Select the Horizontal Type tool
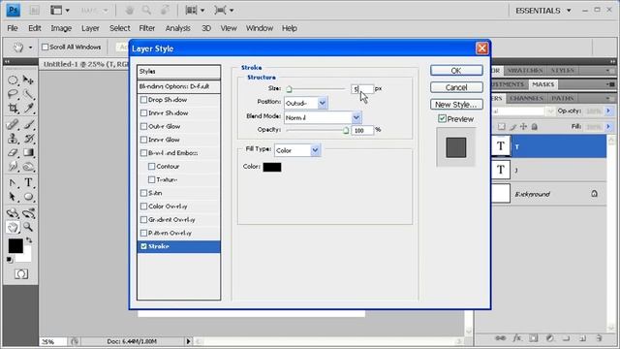Viewport: 620px width, 349px height. [28, 183]
